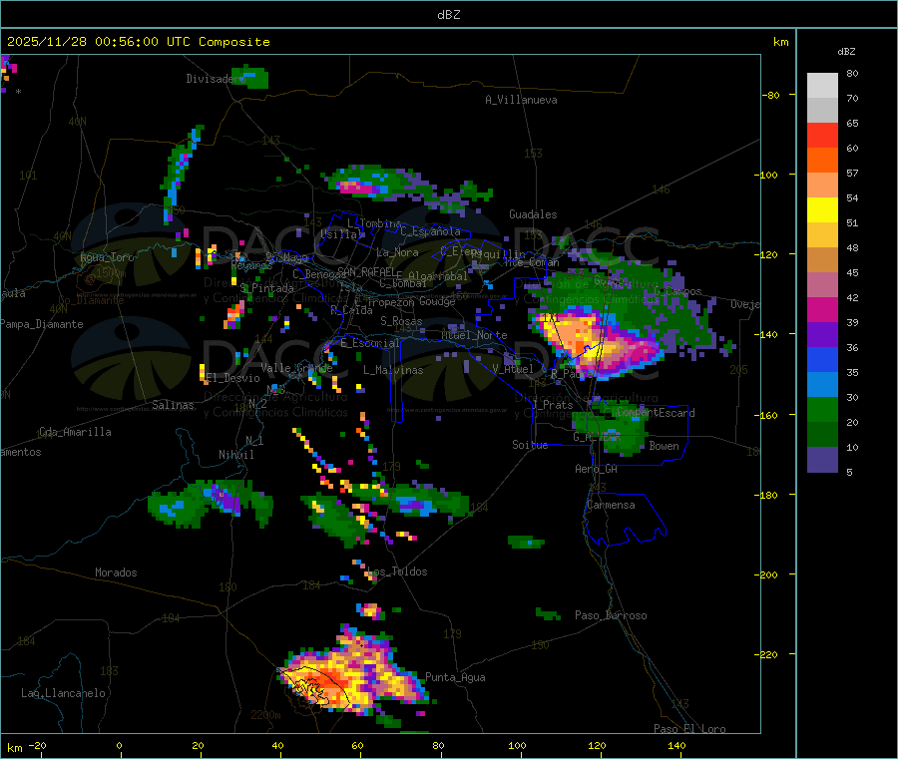Click the '-220' km tick on the right axis

pyautogui.click(x=768, y=655)
